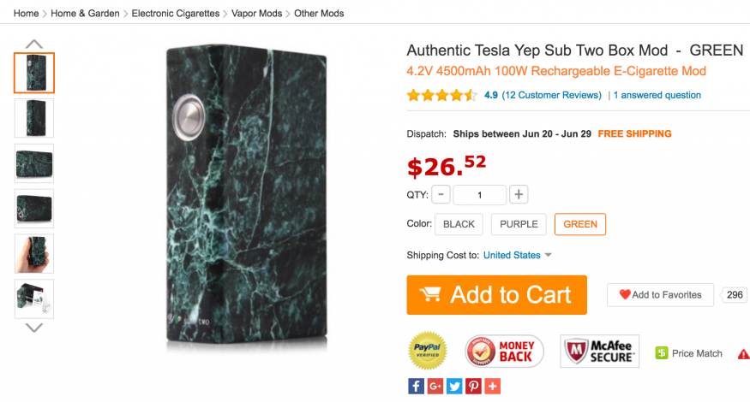Click the PayPal Verified badge

pos(429,352)
